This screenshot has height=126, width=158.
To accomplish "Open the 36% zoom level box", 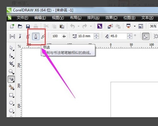I will pyautogui.click(x=153, y=26).
